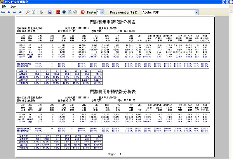Viewport: 233px width, 159px height.
Task: Export report with red PDF icon
Action: pos(58,12)
